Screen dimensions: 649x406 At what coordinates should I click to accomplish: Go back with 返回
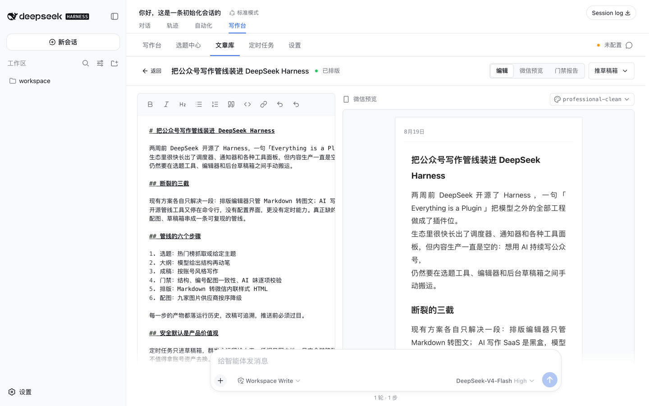pos(152,71)
